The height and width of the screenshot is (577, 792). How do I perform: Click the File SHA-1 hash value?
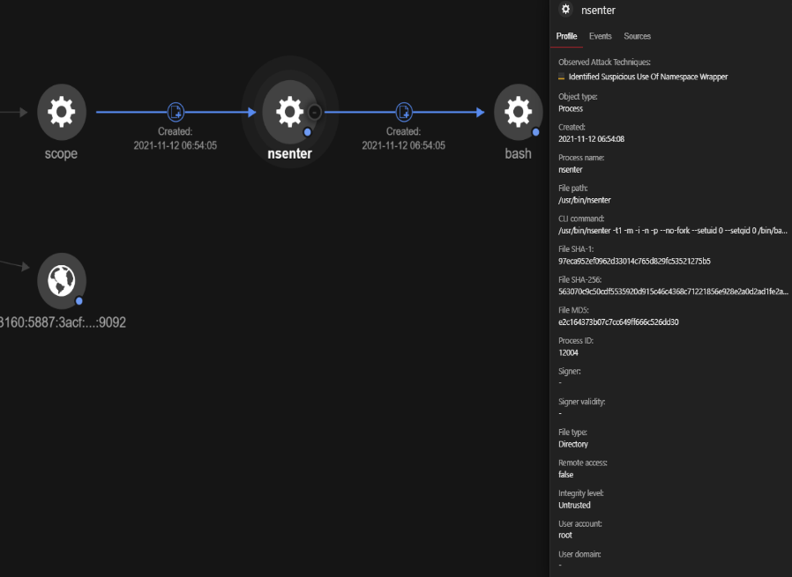point(634,262)
